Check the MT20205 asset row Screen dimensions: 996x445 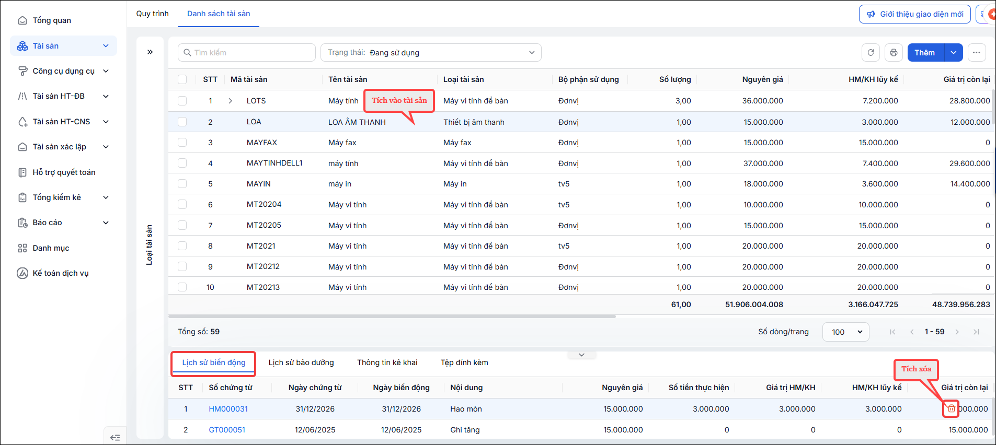tap(182, 225)
